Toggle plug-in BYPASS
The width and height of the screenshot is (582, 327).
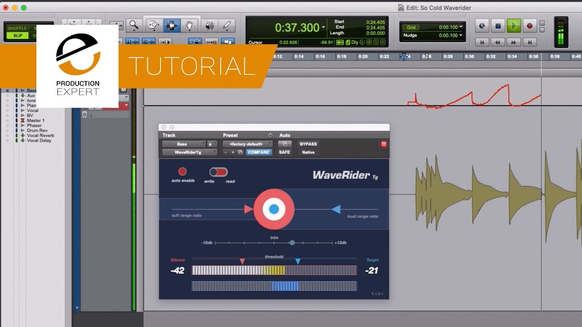click(x=308, y=144)
